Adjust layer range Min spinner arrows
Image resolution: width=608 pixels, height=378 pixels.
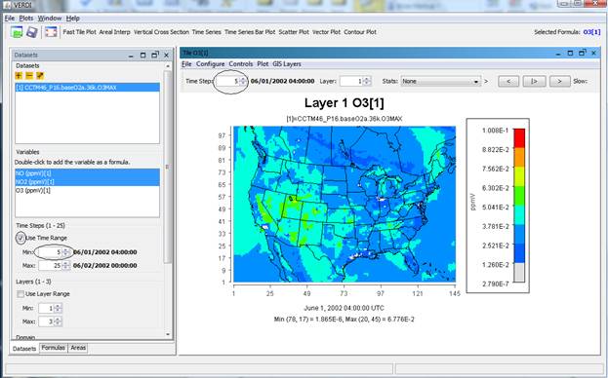(58, 309)
